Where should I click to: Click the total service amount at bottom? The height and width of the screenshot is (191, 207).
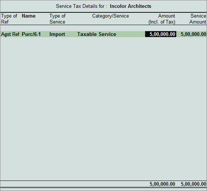[193, 184]
